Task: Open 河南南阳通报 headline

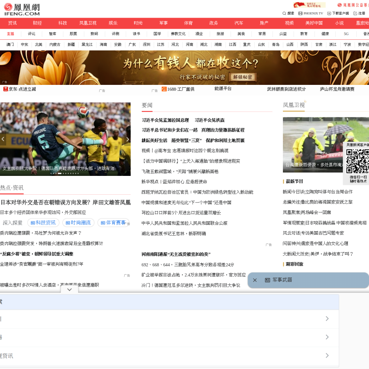Action: click(176, 254)
